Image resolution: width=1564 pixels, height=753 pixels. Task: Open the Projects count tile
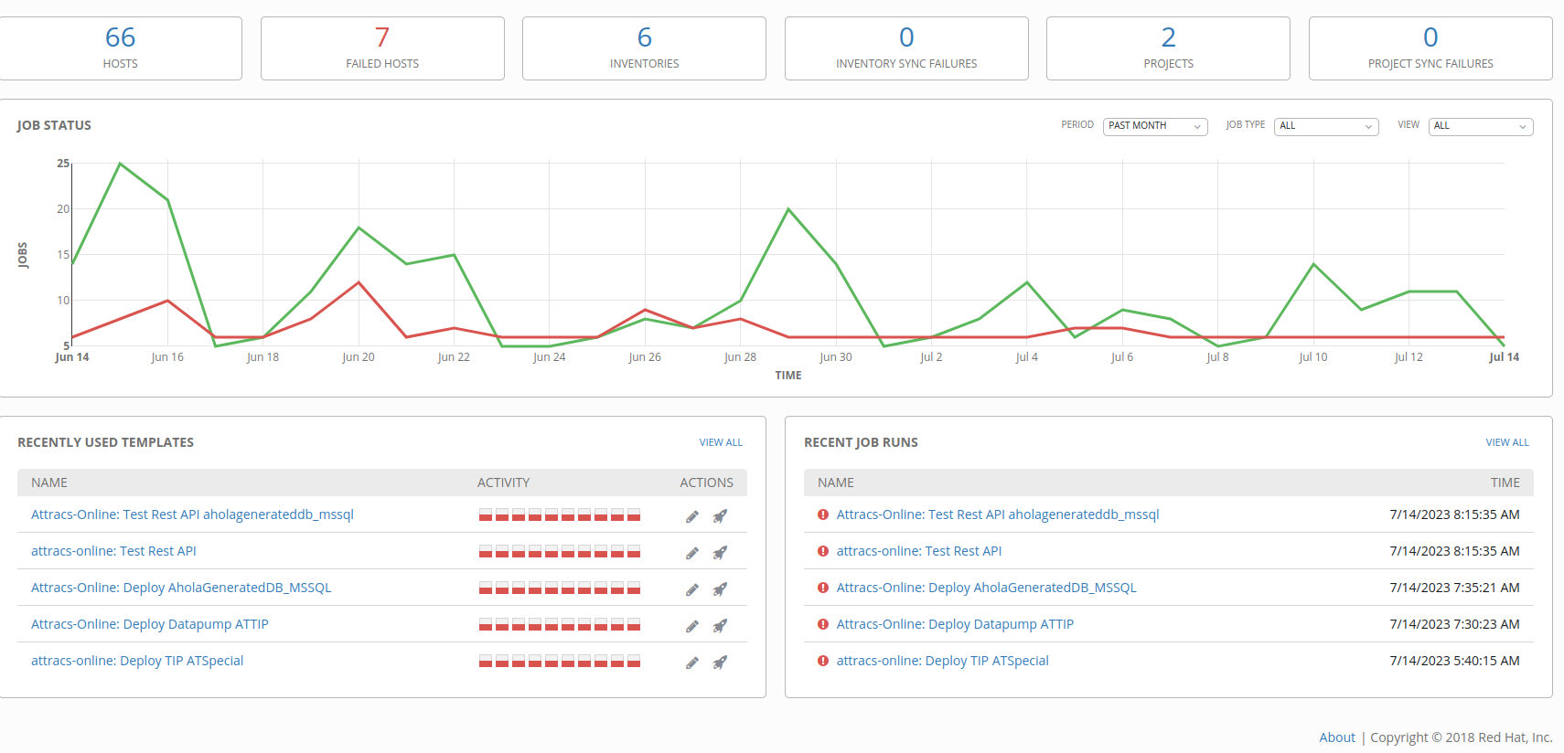[x=1168, y=48]
